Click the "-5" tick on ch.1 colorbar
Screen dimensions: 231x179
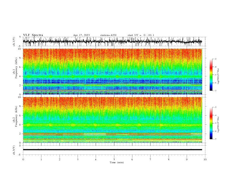pyautogui.click(x=215, y=75)
